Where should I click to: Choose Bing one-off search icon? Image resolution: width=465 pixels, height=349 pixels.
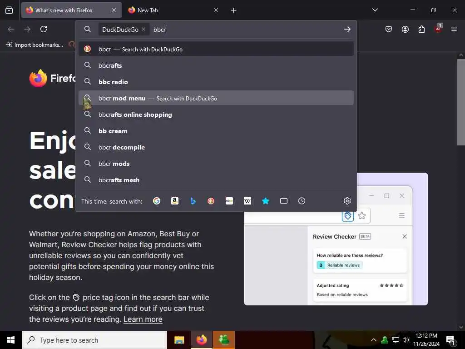pyautogui.click(x=193, y=201)
